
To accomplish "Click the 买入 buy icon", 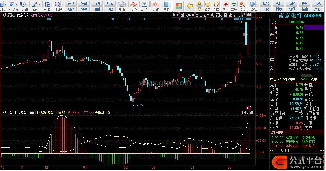I will coord(225,4).
